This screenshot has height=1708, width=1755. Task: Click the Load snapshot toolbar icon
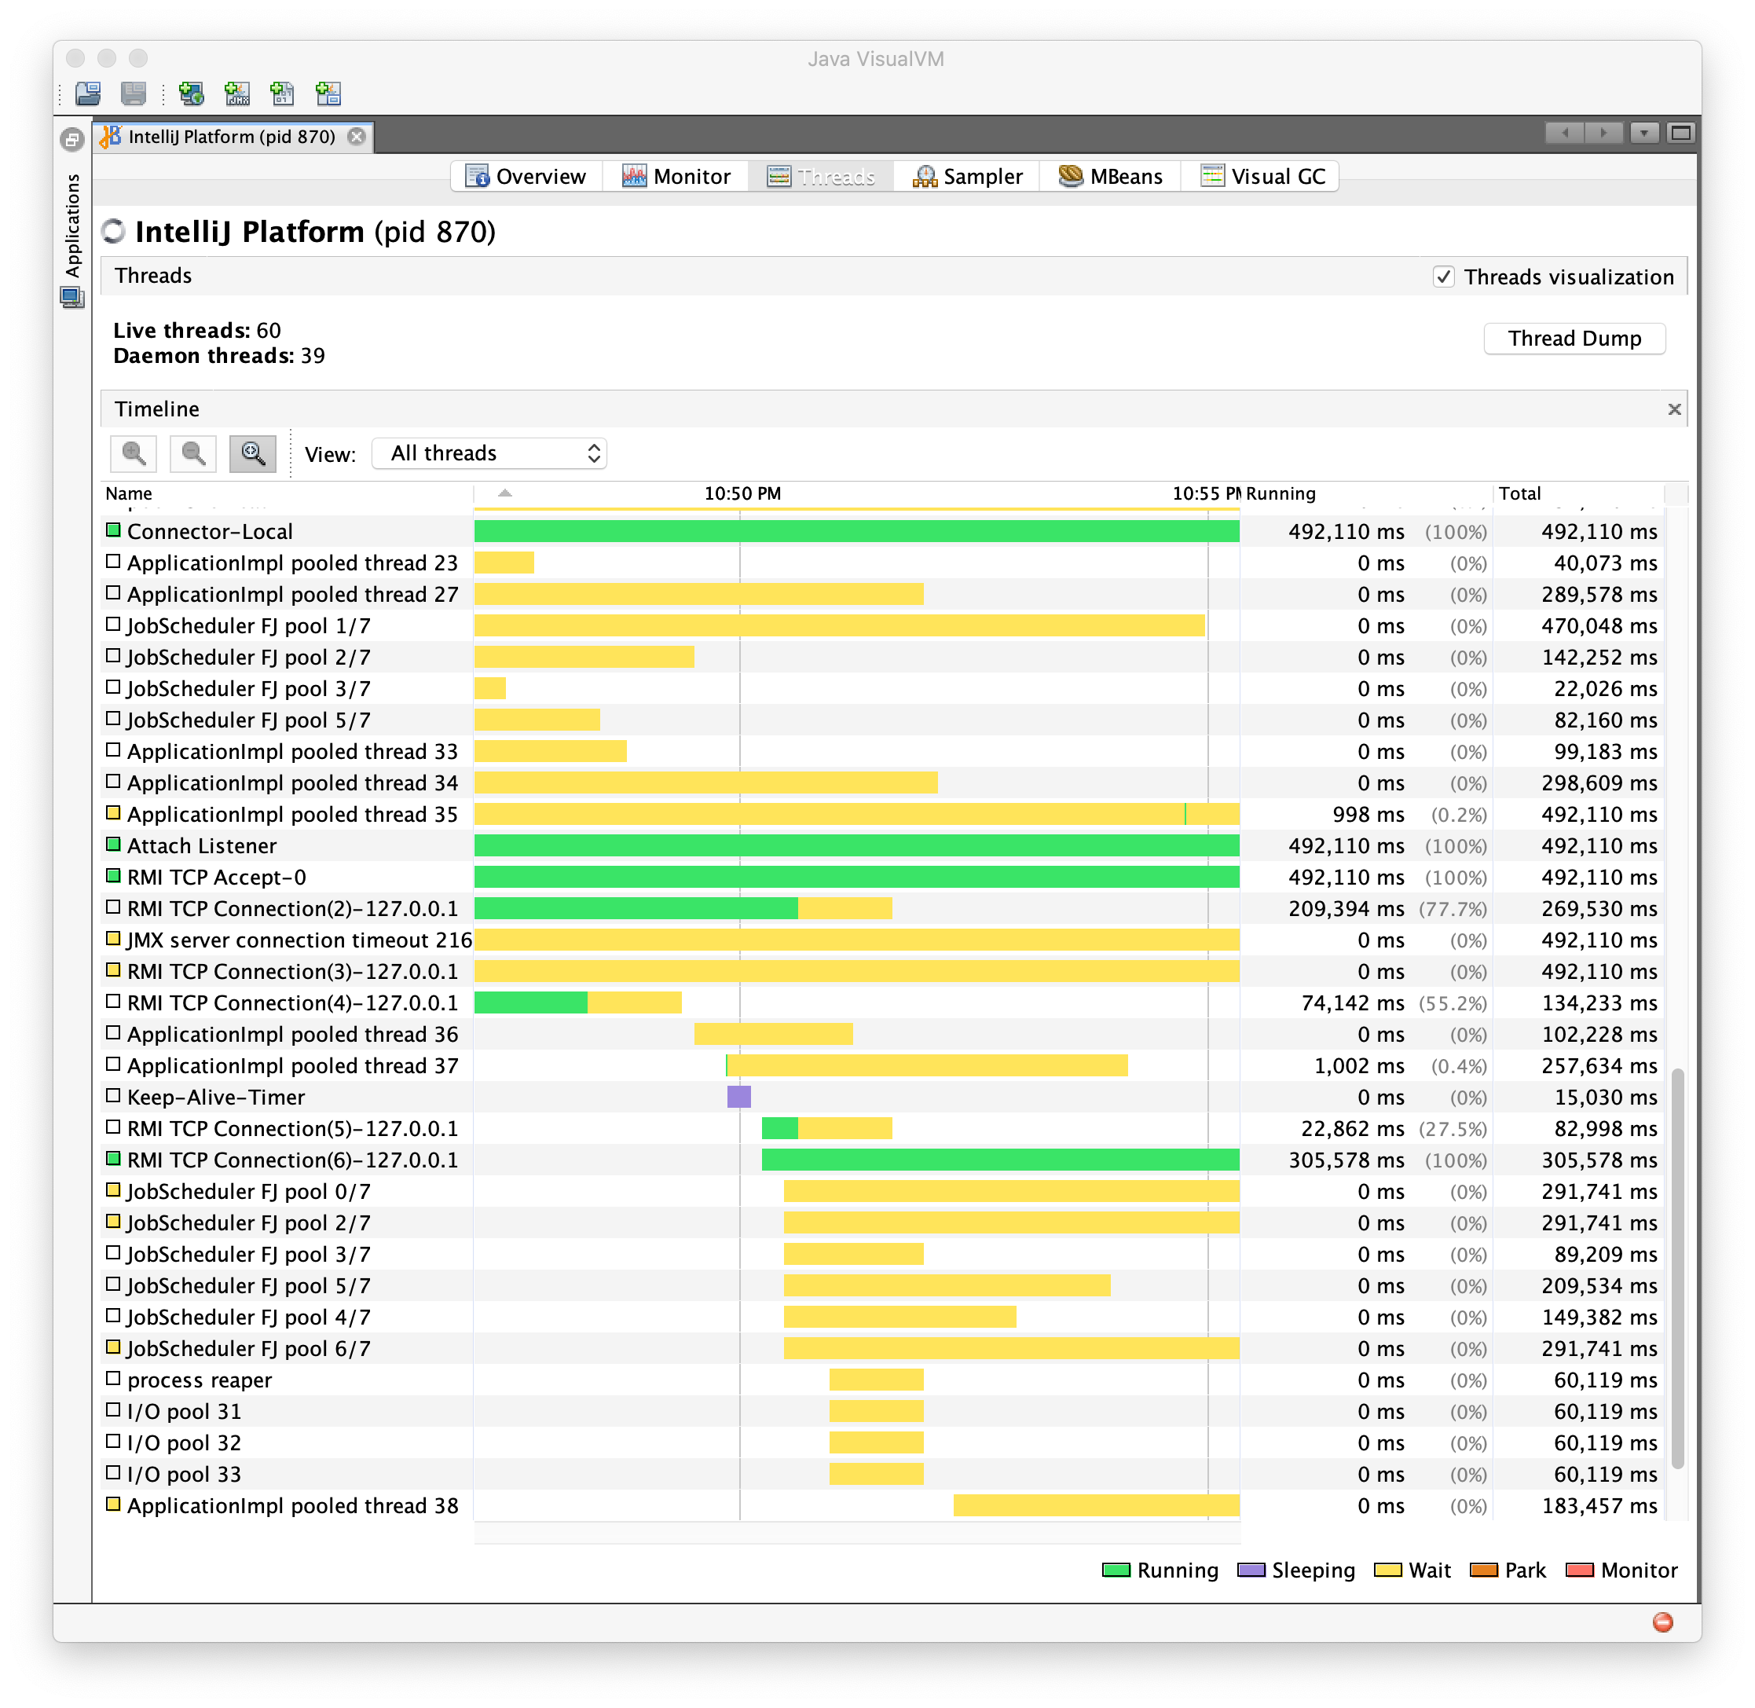88,93
